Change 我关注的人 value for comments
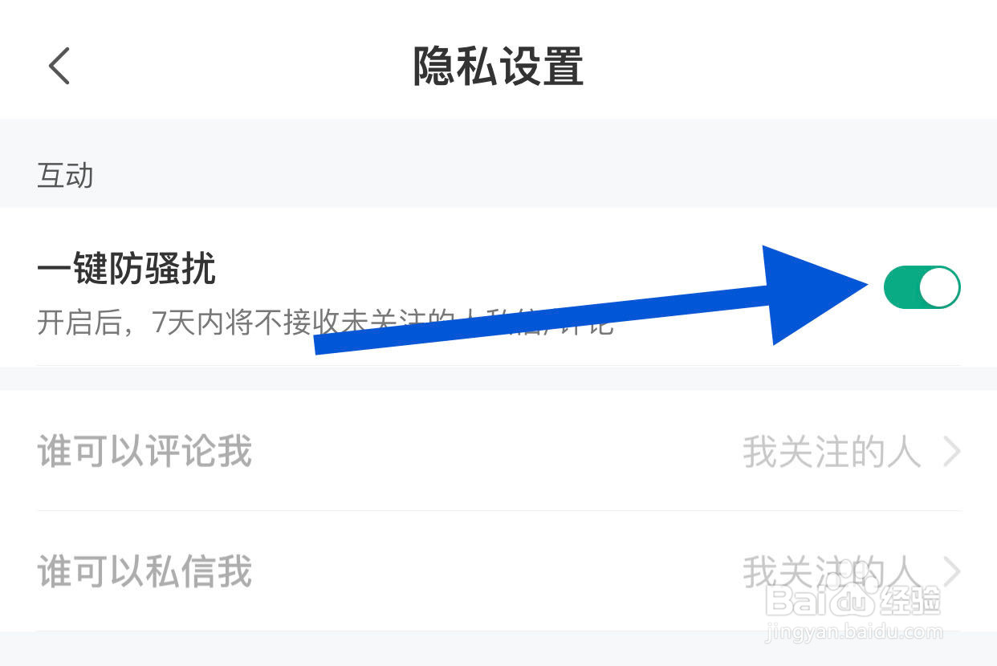997x666 pixels. 831,452
